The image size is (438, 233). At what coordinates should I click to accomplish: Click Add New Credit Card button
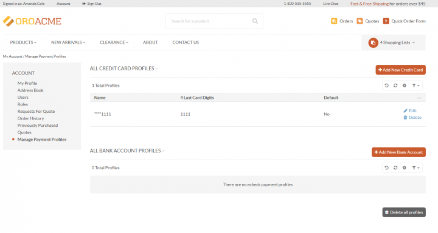pos(400,70)
